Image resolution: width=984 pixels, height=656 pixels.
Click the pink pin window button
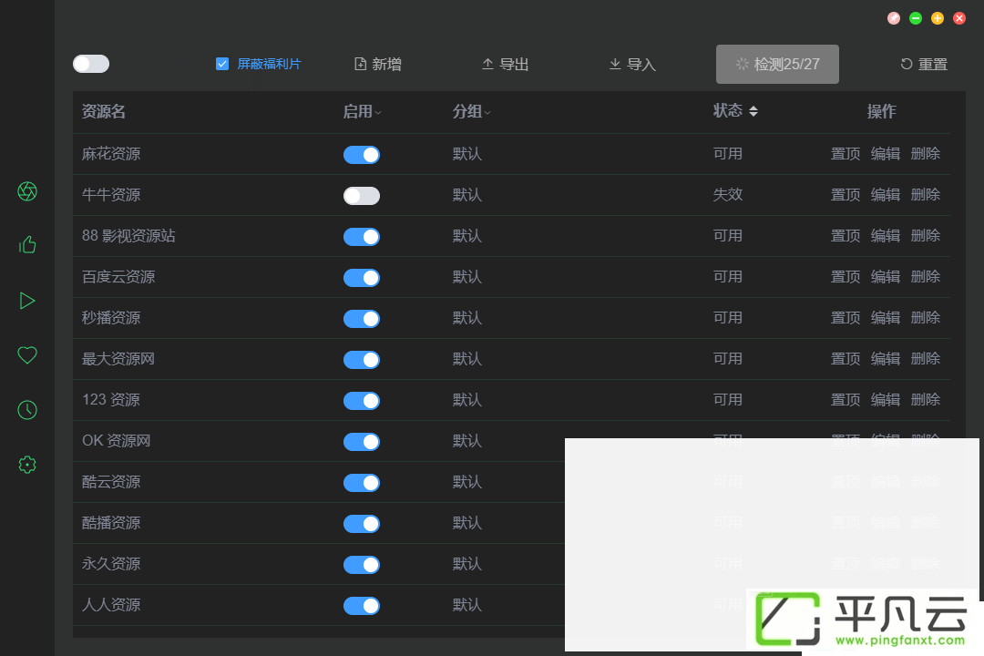[894, 18]
